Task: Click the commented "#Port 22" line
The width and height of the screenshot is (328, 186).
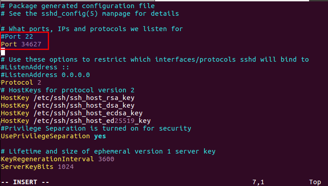Action: (x=17, y=36)
